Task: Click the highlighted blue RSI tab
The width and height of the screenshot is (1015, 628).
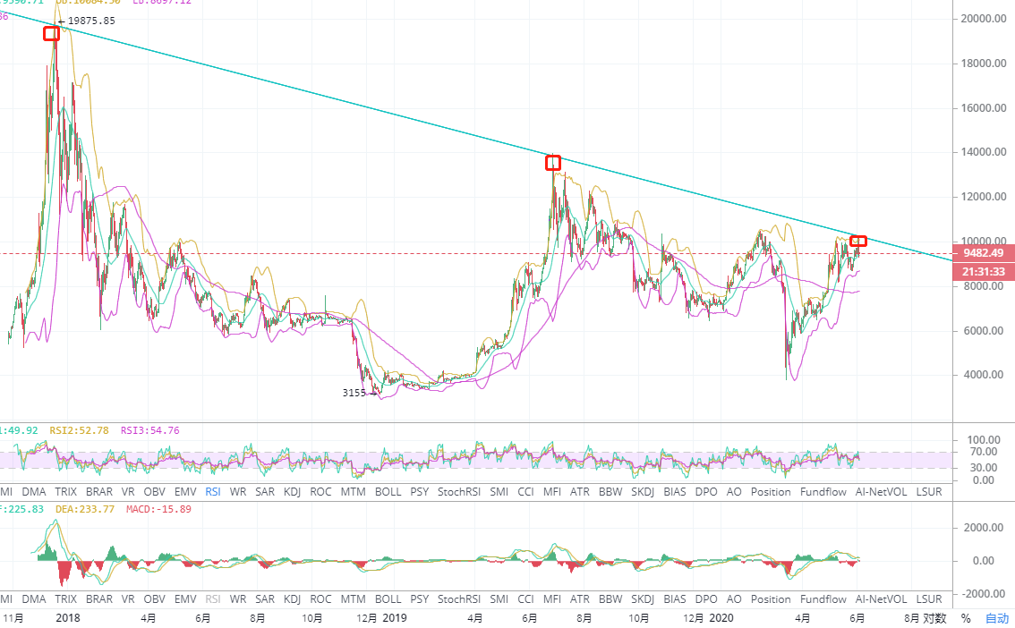Action: coord(212,491)
